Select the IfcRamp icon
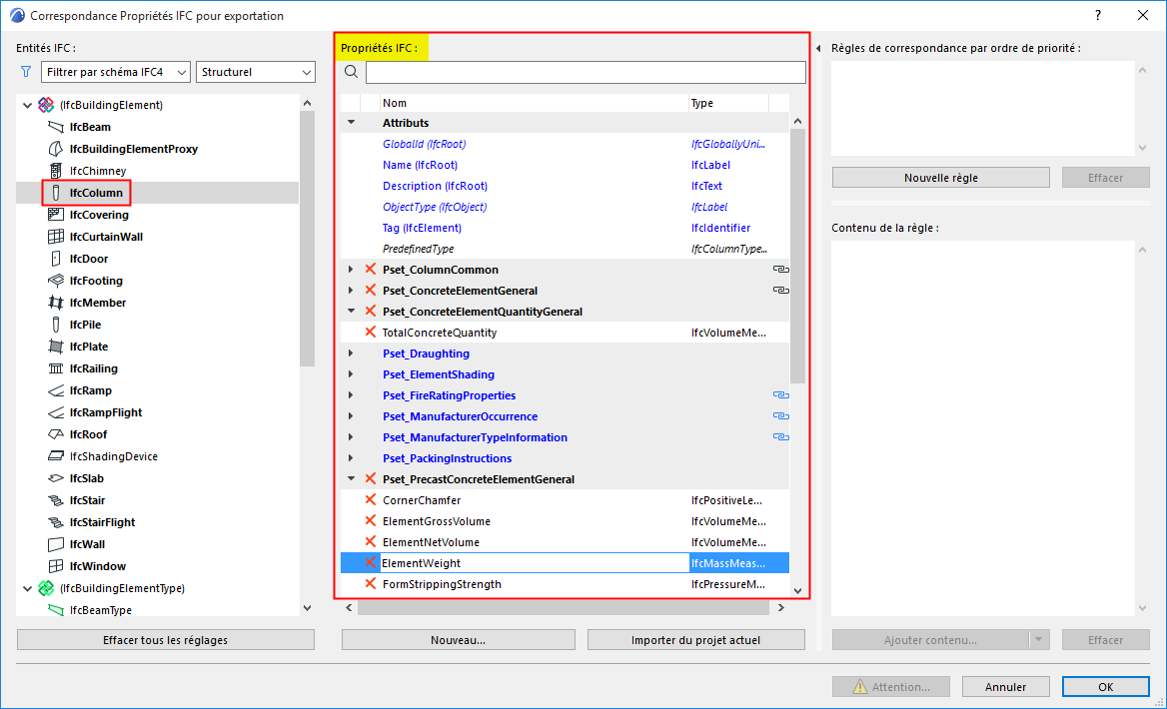This screenshot has height=709, width=1167. (56, 390)
